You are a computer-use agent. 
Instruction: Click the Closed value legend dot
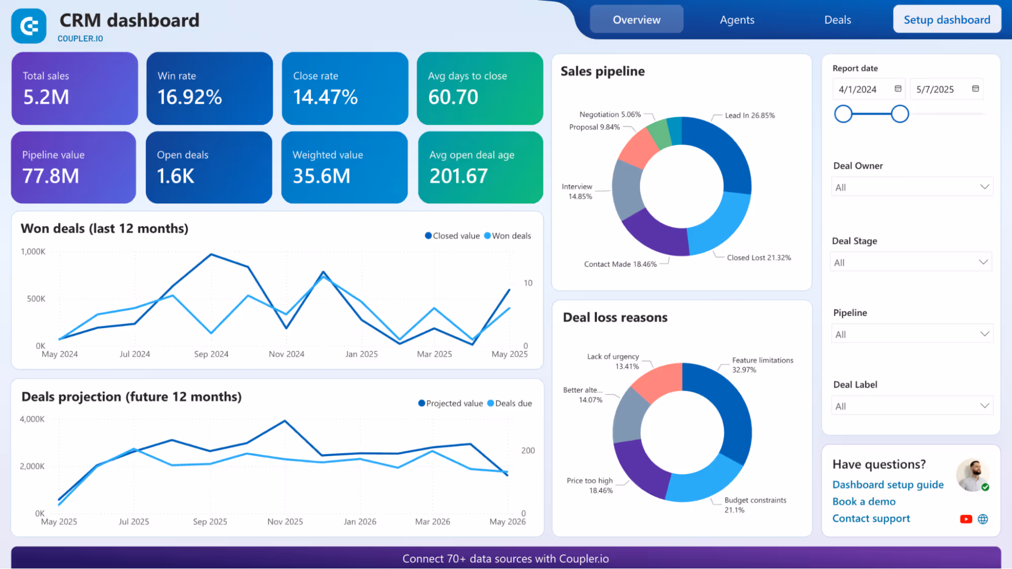click(428, 235)
